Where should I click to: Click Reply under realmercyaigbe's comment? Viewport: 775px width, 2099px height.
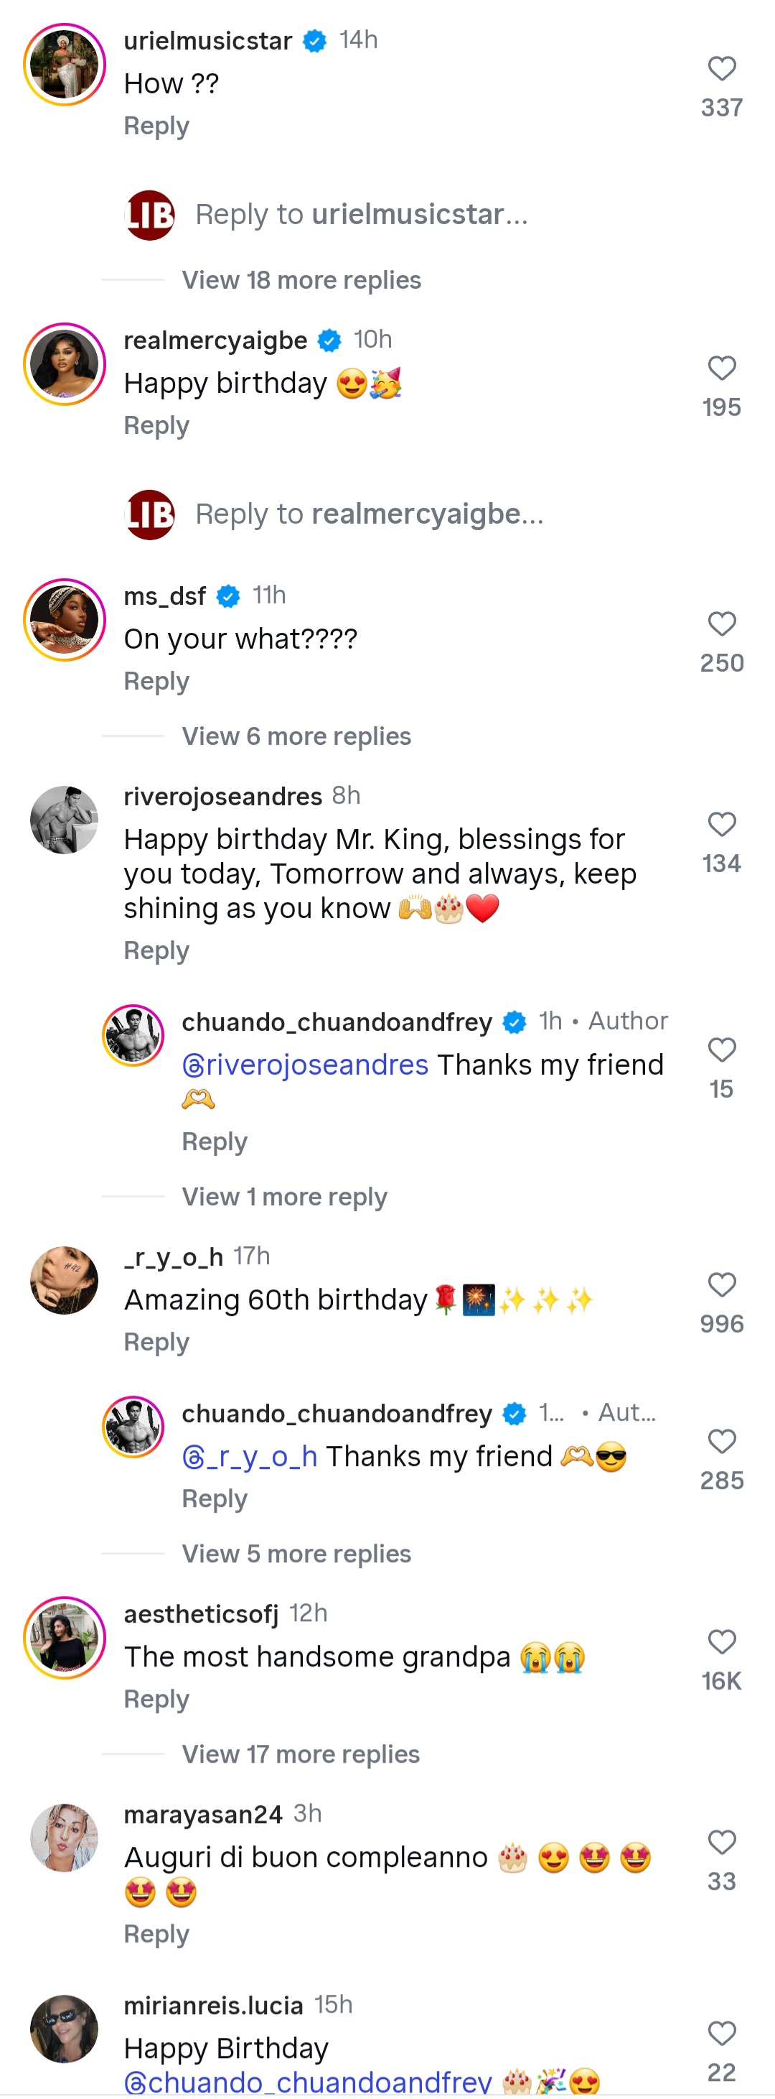[156, 425]
